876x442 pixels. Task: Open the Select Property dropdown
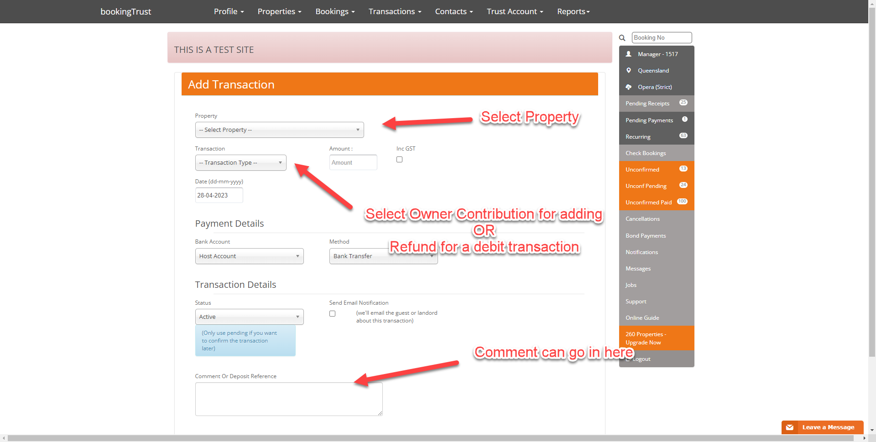pyautogui.click(x=279, y=130)
